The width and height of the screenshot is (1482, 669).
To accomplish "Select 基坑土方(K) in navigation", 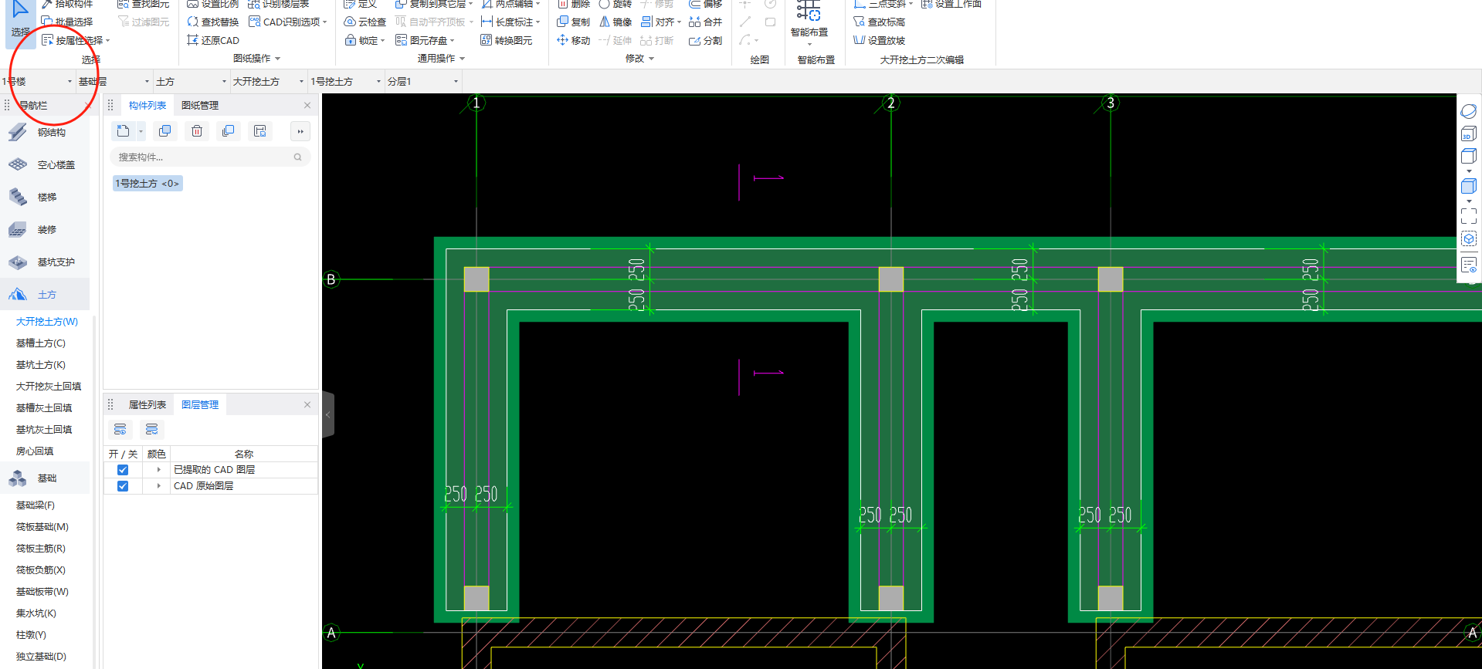I will pos(41,365).
